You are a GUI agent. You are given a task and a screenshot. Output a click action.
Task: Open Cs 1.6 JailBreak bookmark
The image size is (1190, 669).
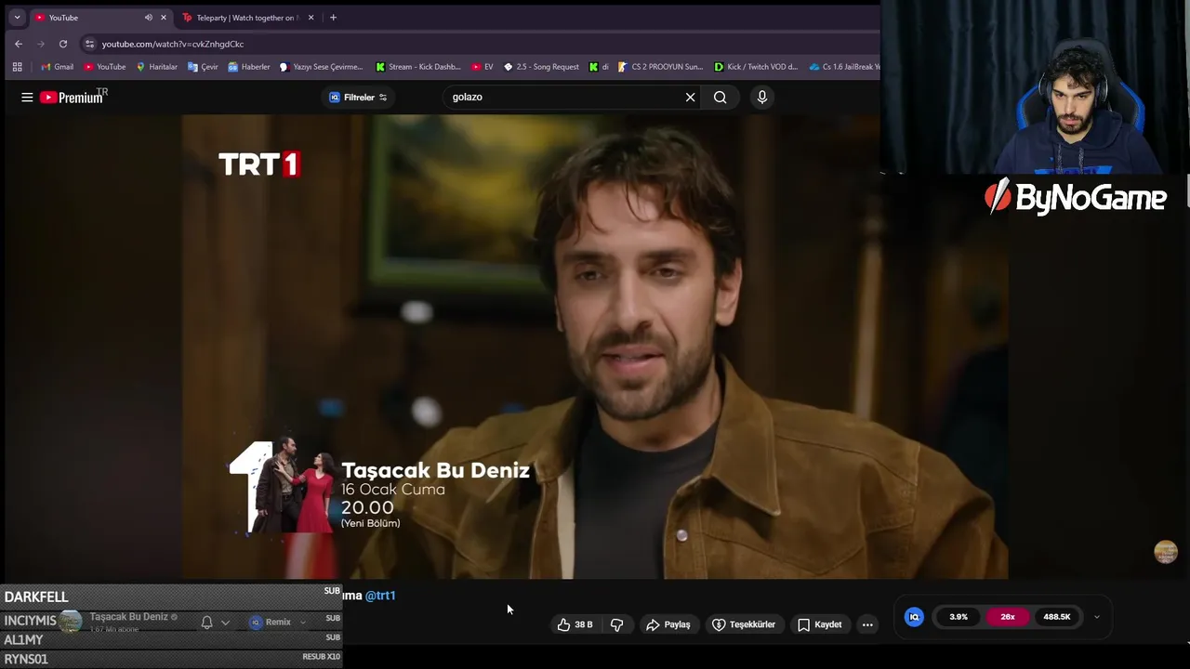pyautogui.click(x=843, y=67)
